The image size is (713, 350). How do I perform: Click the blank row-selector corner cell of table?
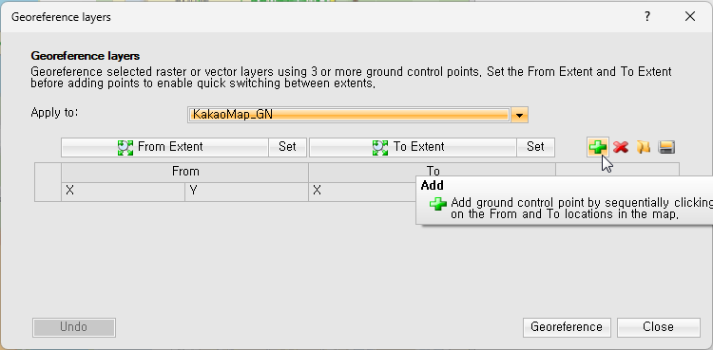pyautogui.click(x=48, y=182)
